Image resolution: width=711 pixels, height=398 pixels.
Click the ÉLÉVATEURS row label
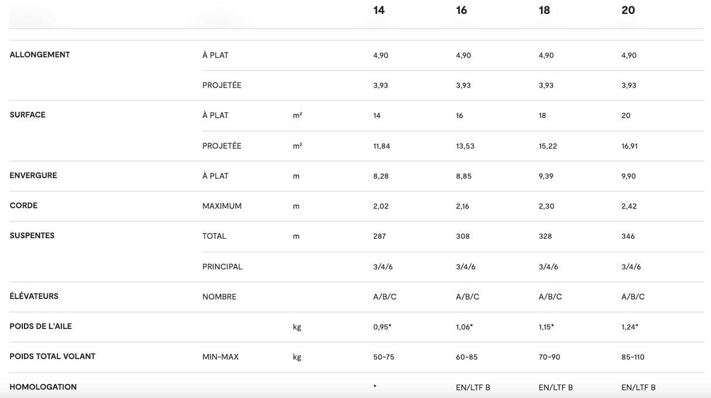pyautogui.click(x=34, y=297)
